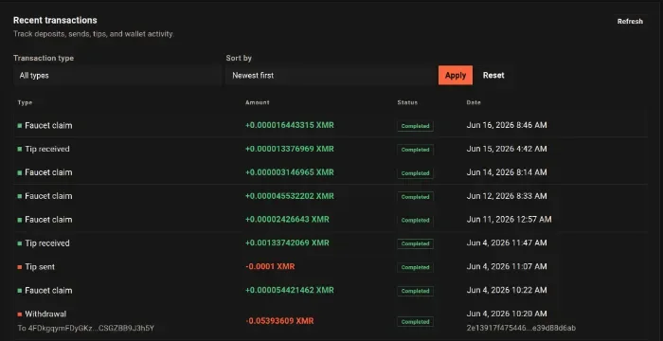The image size is (663, 341).
Task: Click transaction hash 2e13917f475446...e39d88d6ab
Action: click(x=521, y=328)
